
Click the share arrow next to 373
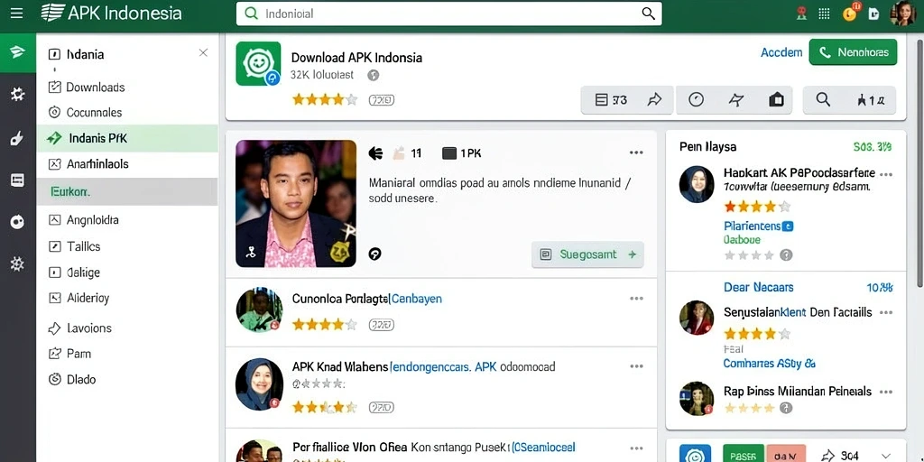(x=654, y=100)
